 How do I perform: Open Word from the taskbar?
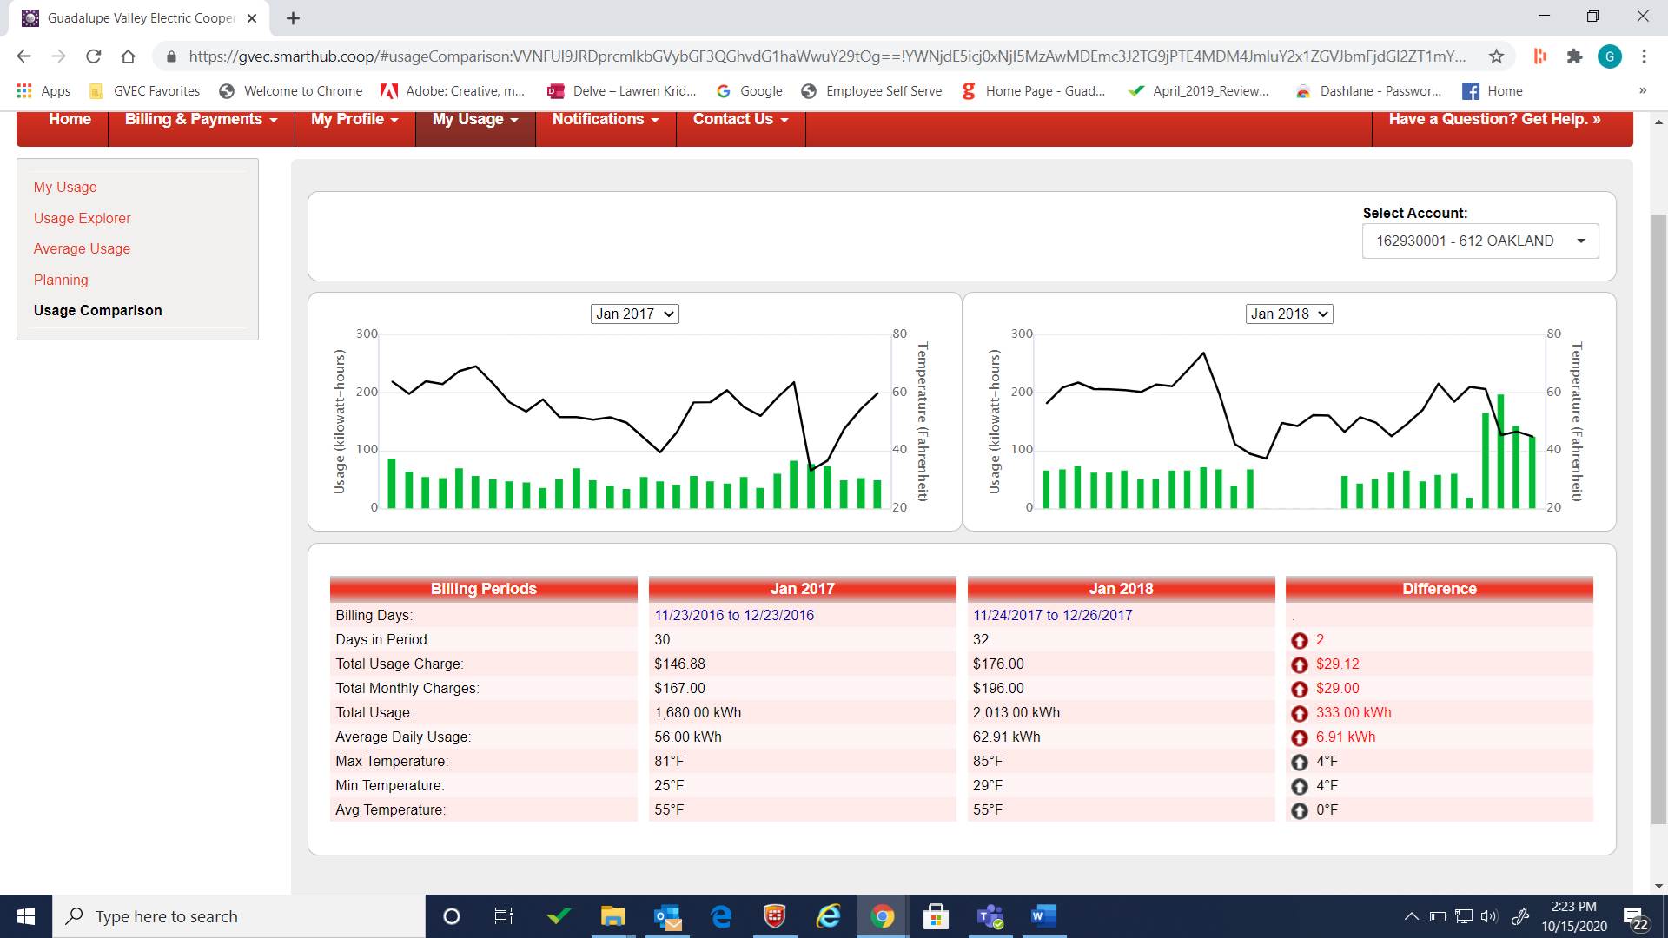point(1043,916)
